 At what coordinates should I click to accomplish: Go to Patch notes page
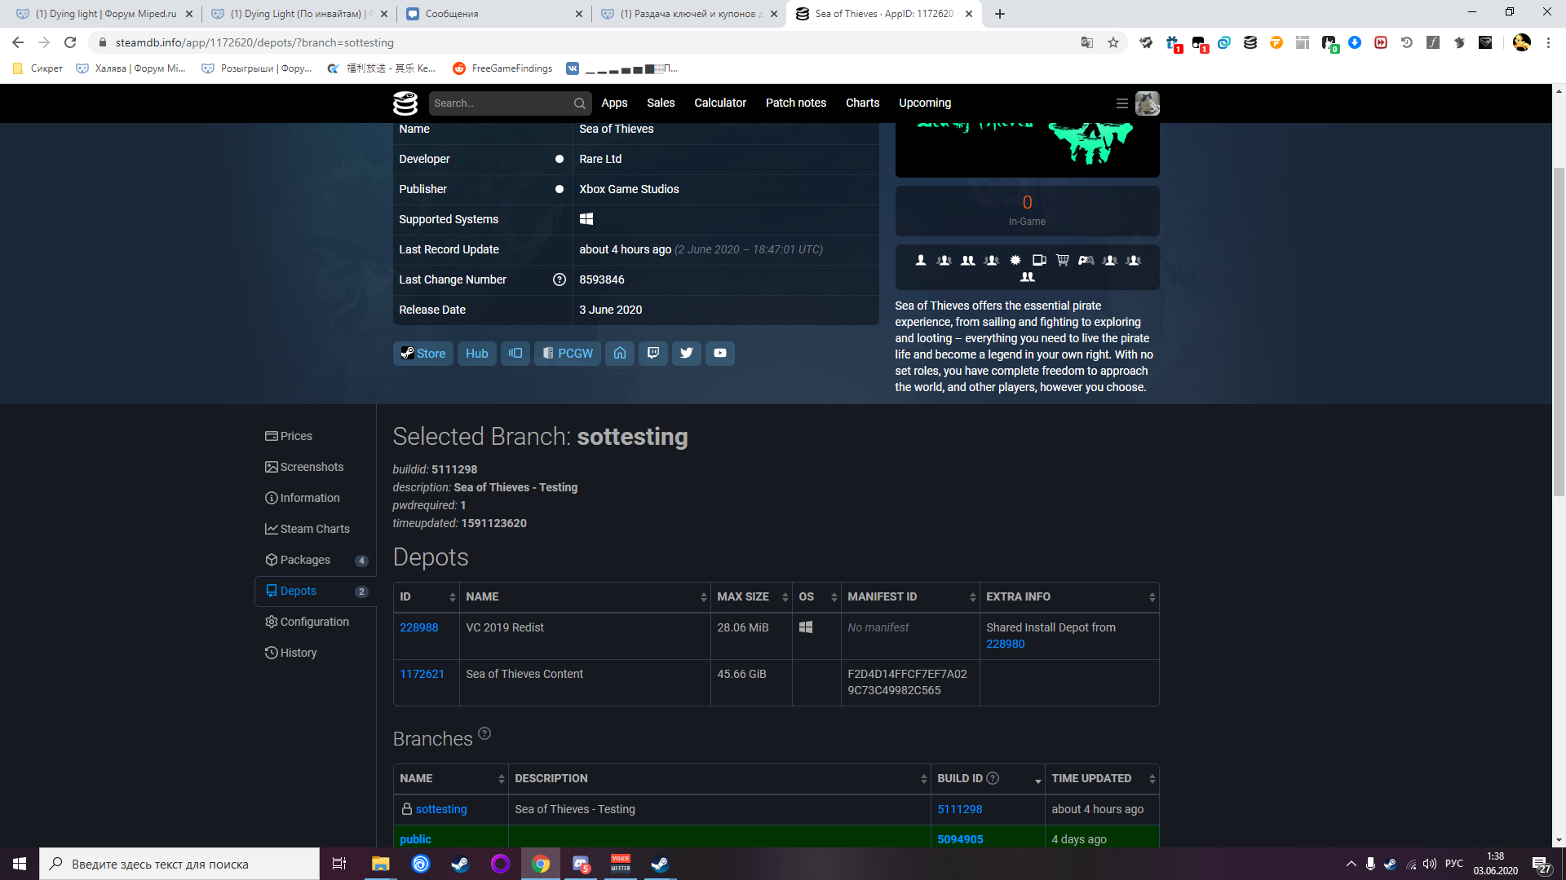coord(796,103)
